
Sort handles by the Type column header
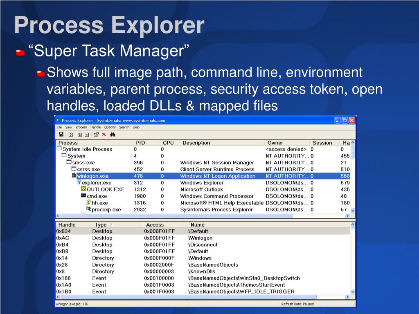coord(117,224)
